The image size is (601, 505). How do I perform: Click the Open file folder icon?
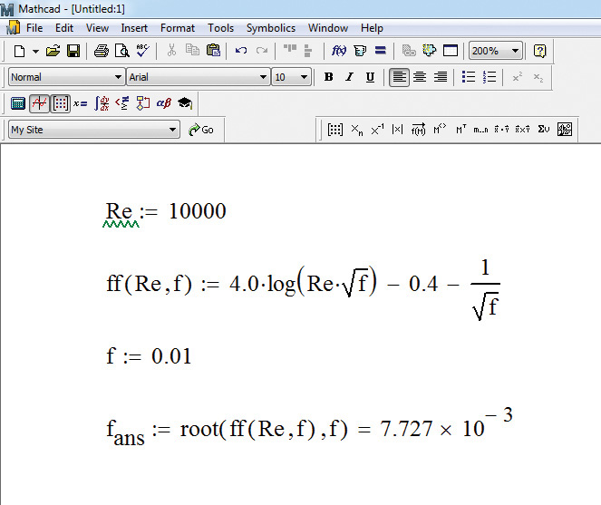tap(53, 51)
